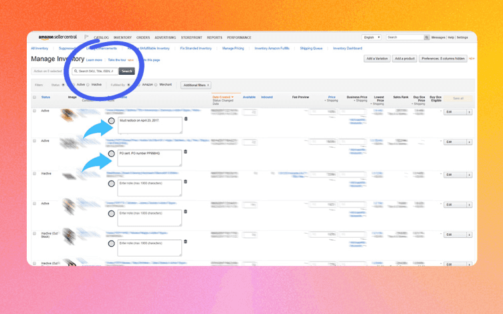503x314 pixels.
Task: Select the Amazon fulfilled-by radio
Action: click(138, 85)
